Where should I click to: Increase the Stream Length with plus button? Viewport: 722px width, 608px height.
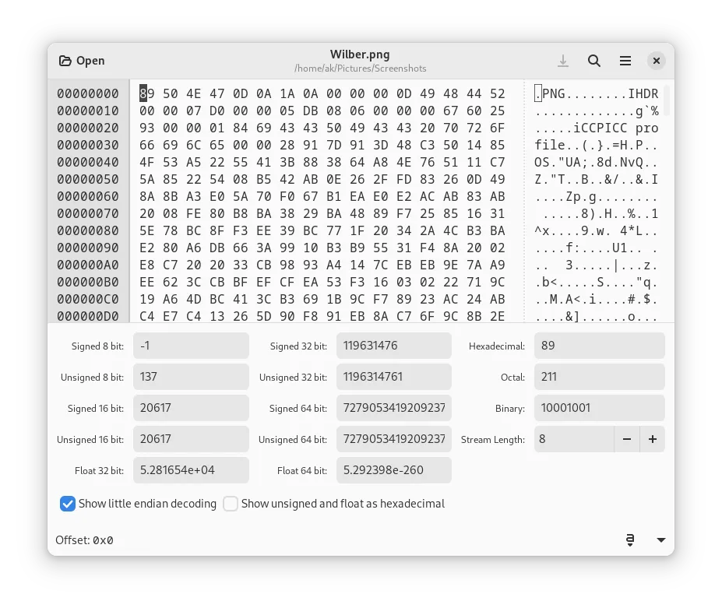tap(653, 439)
